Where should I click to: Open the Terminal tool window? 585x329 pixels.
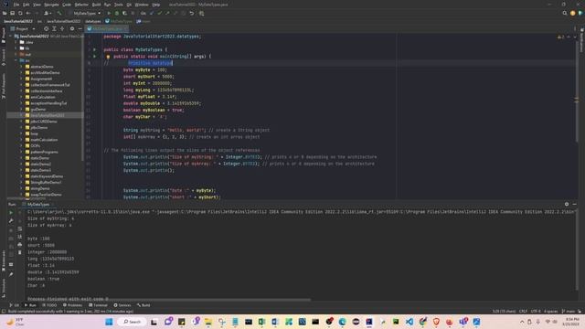pos(98,305)
